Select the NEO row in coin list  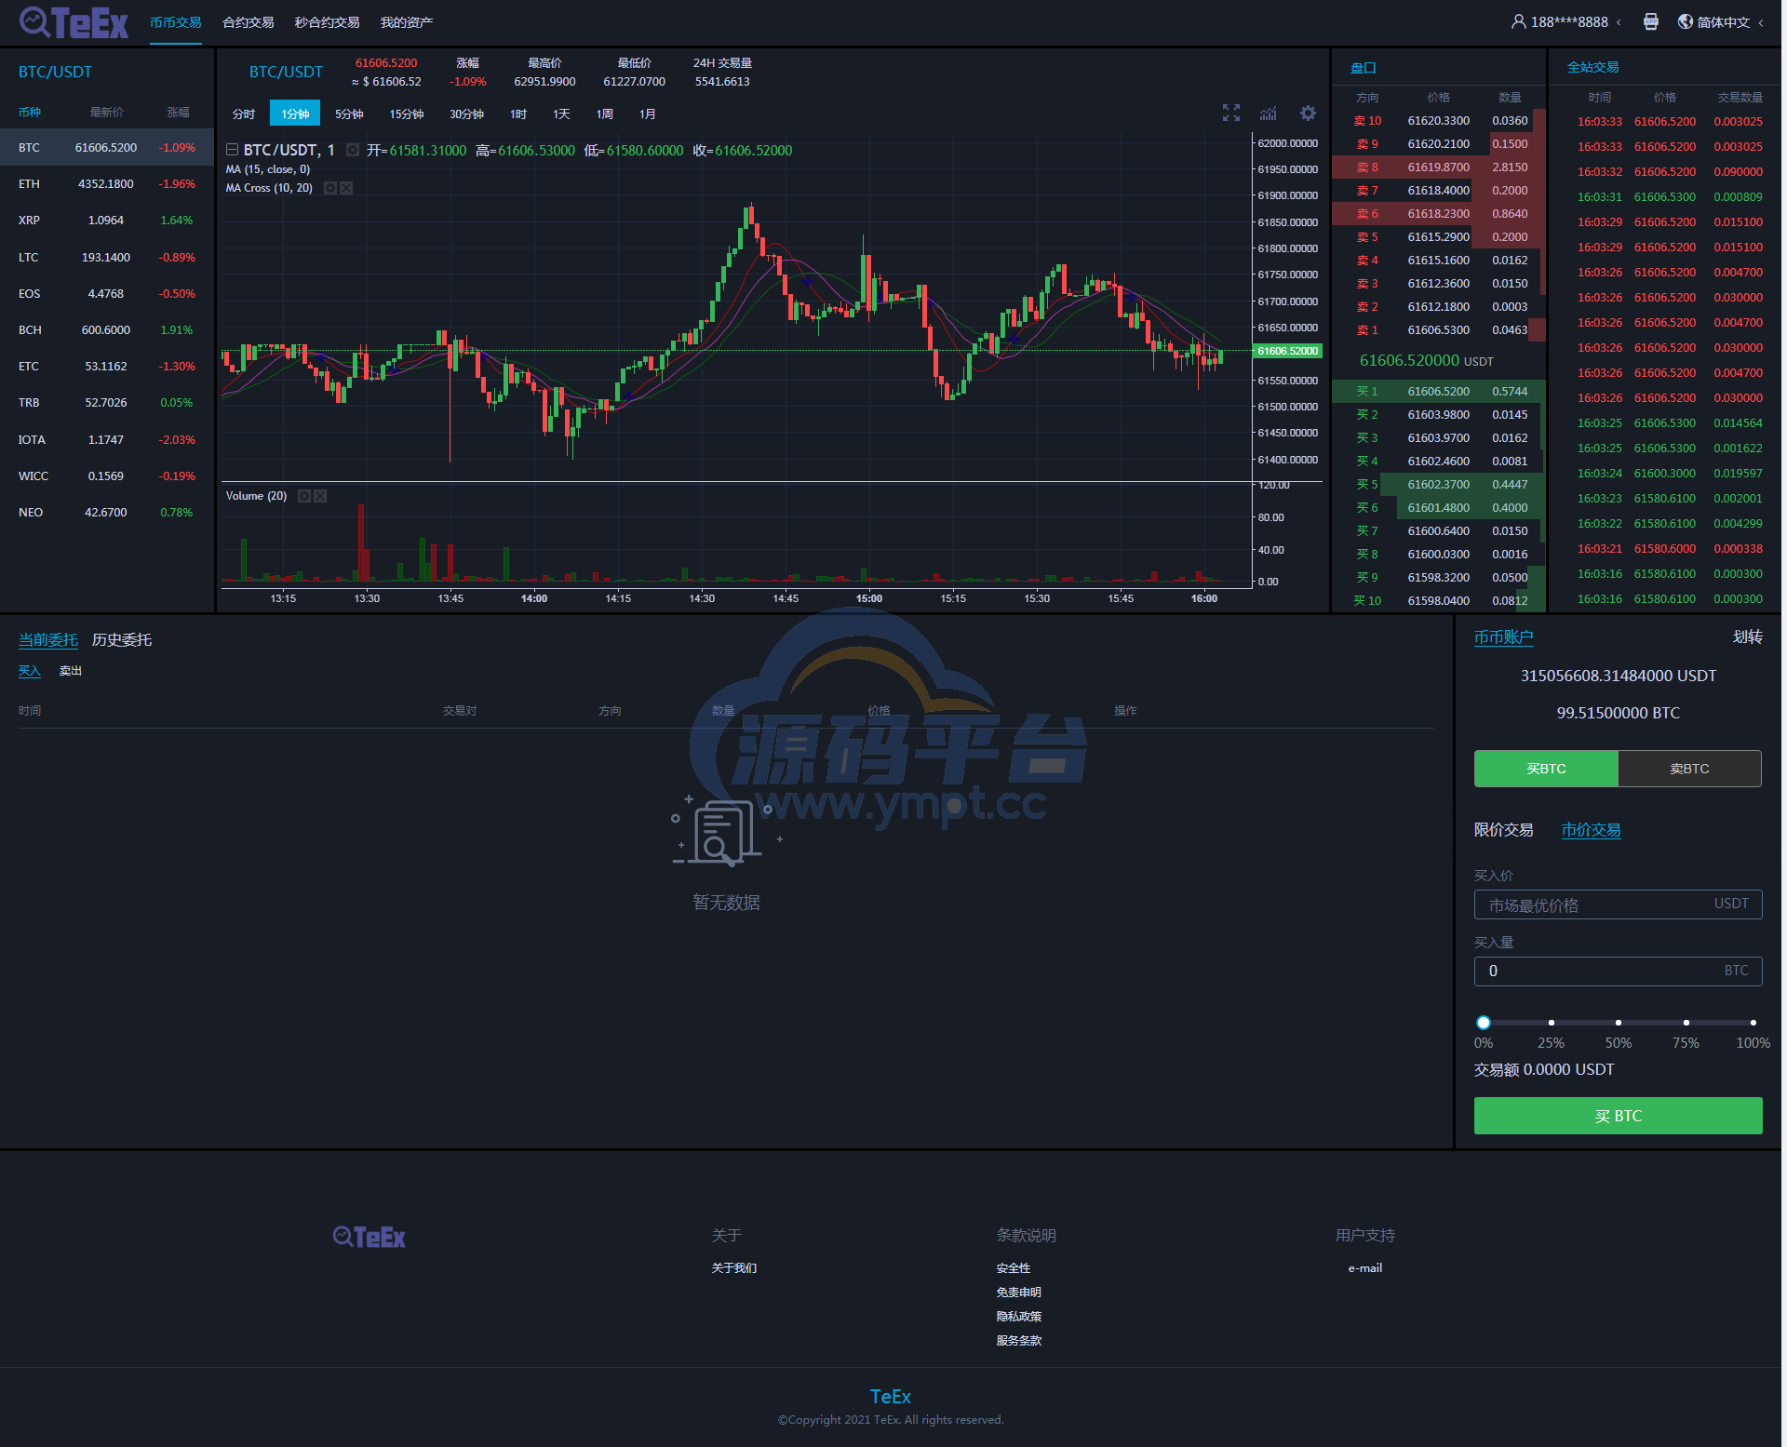click(107, 513)
